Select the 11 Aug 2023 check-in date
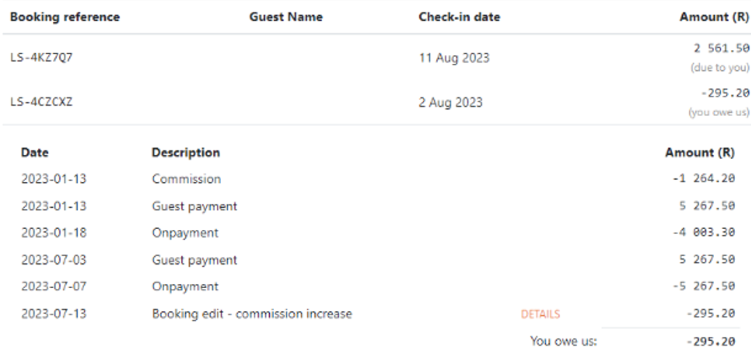751x359 pixels. [x=454, y=58]
